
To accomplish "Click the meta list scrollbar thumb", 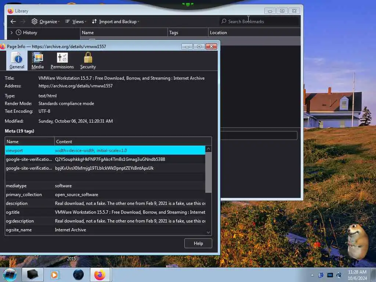I will tap(209, 172).
